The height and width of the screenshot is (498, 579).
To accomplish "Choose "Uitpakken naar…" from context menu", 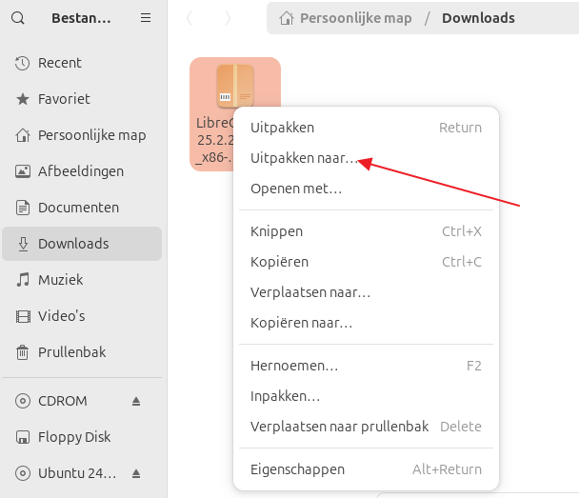I will tap(304, 159).
